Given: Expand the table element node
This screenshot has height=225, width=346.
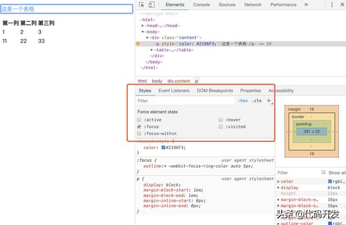Looking at the screenshot, I should [151, 50].
